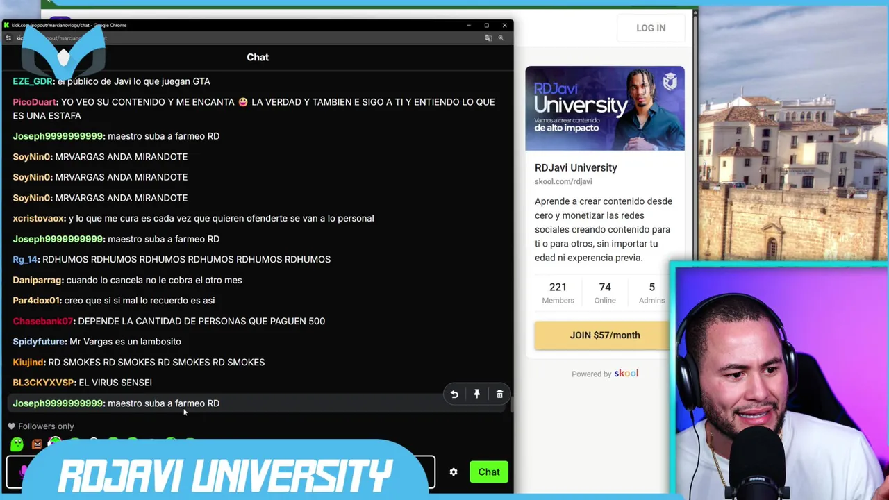Click the 74 Online count
The image size is (889, 500).
(x=605, y=292)
